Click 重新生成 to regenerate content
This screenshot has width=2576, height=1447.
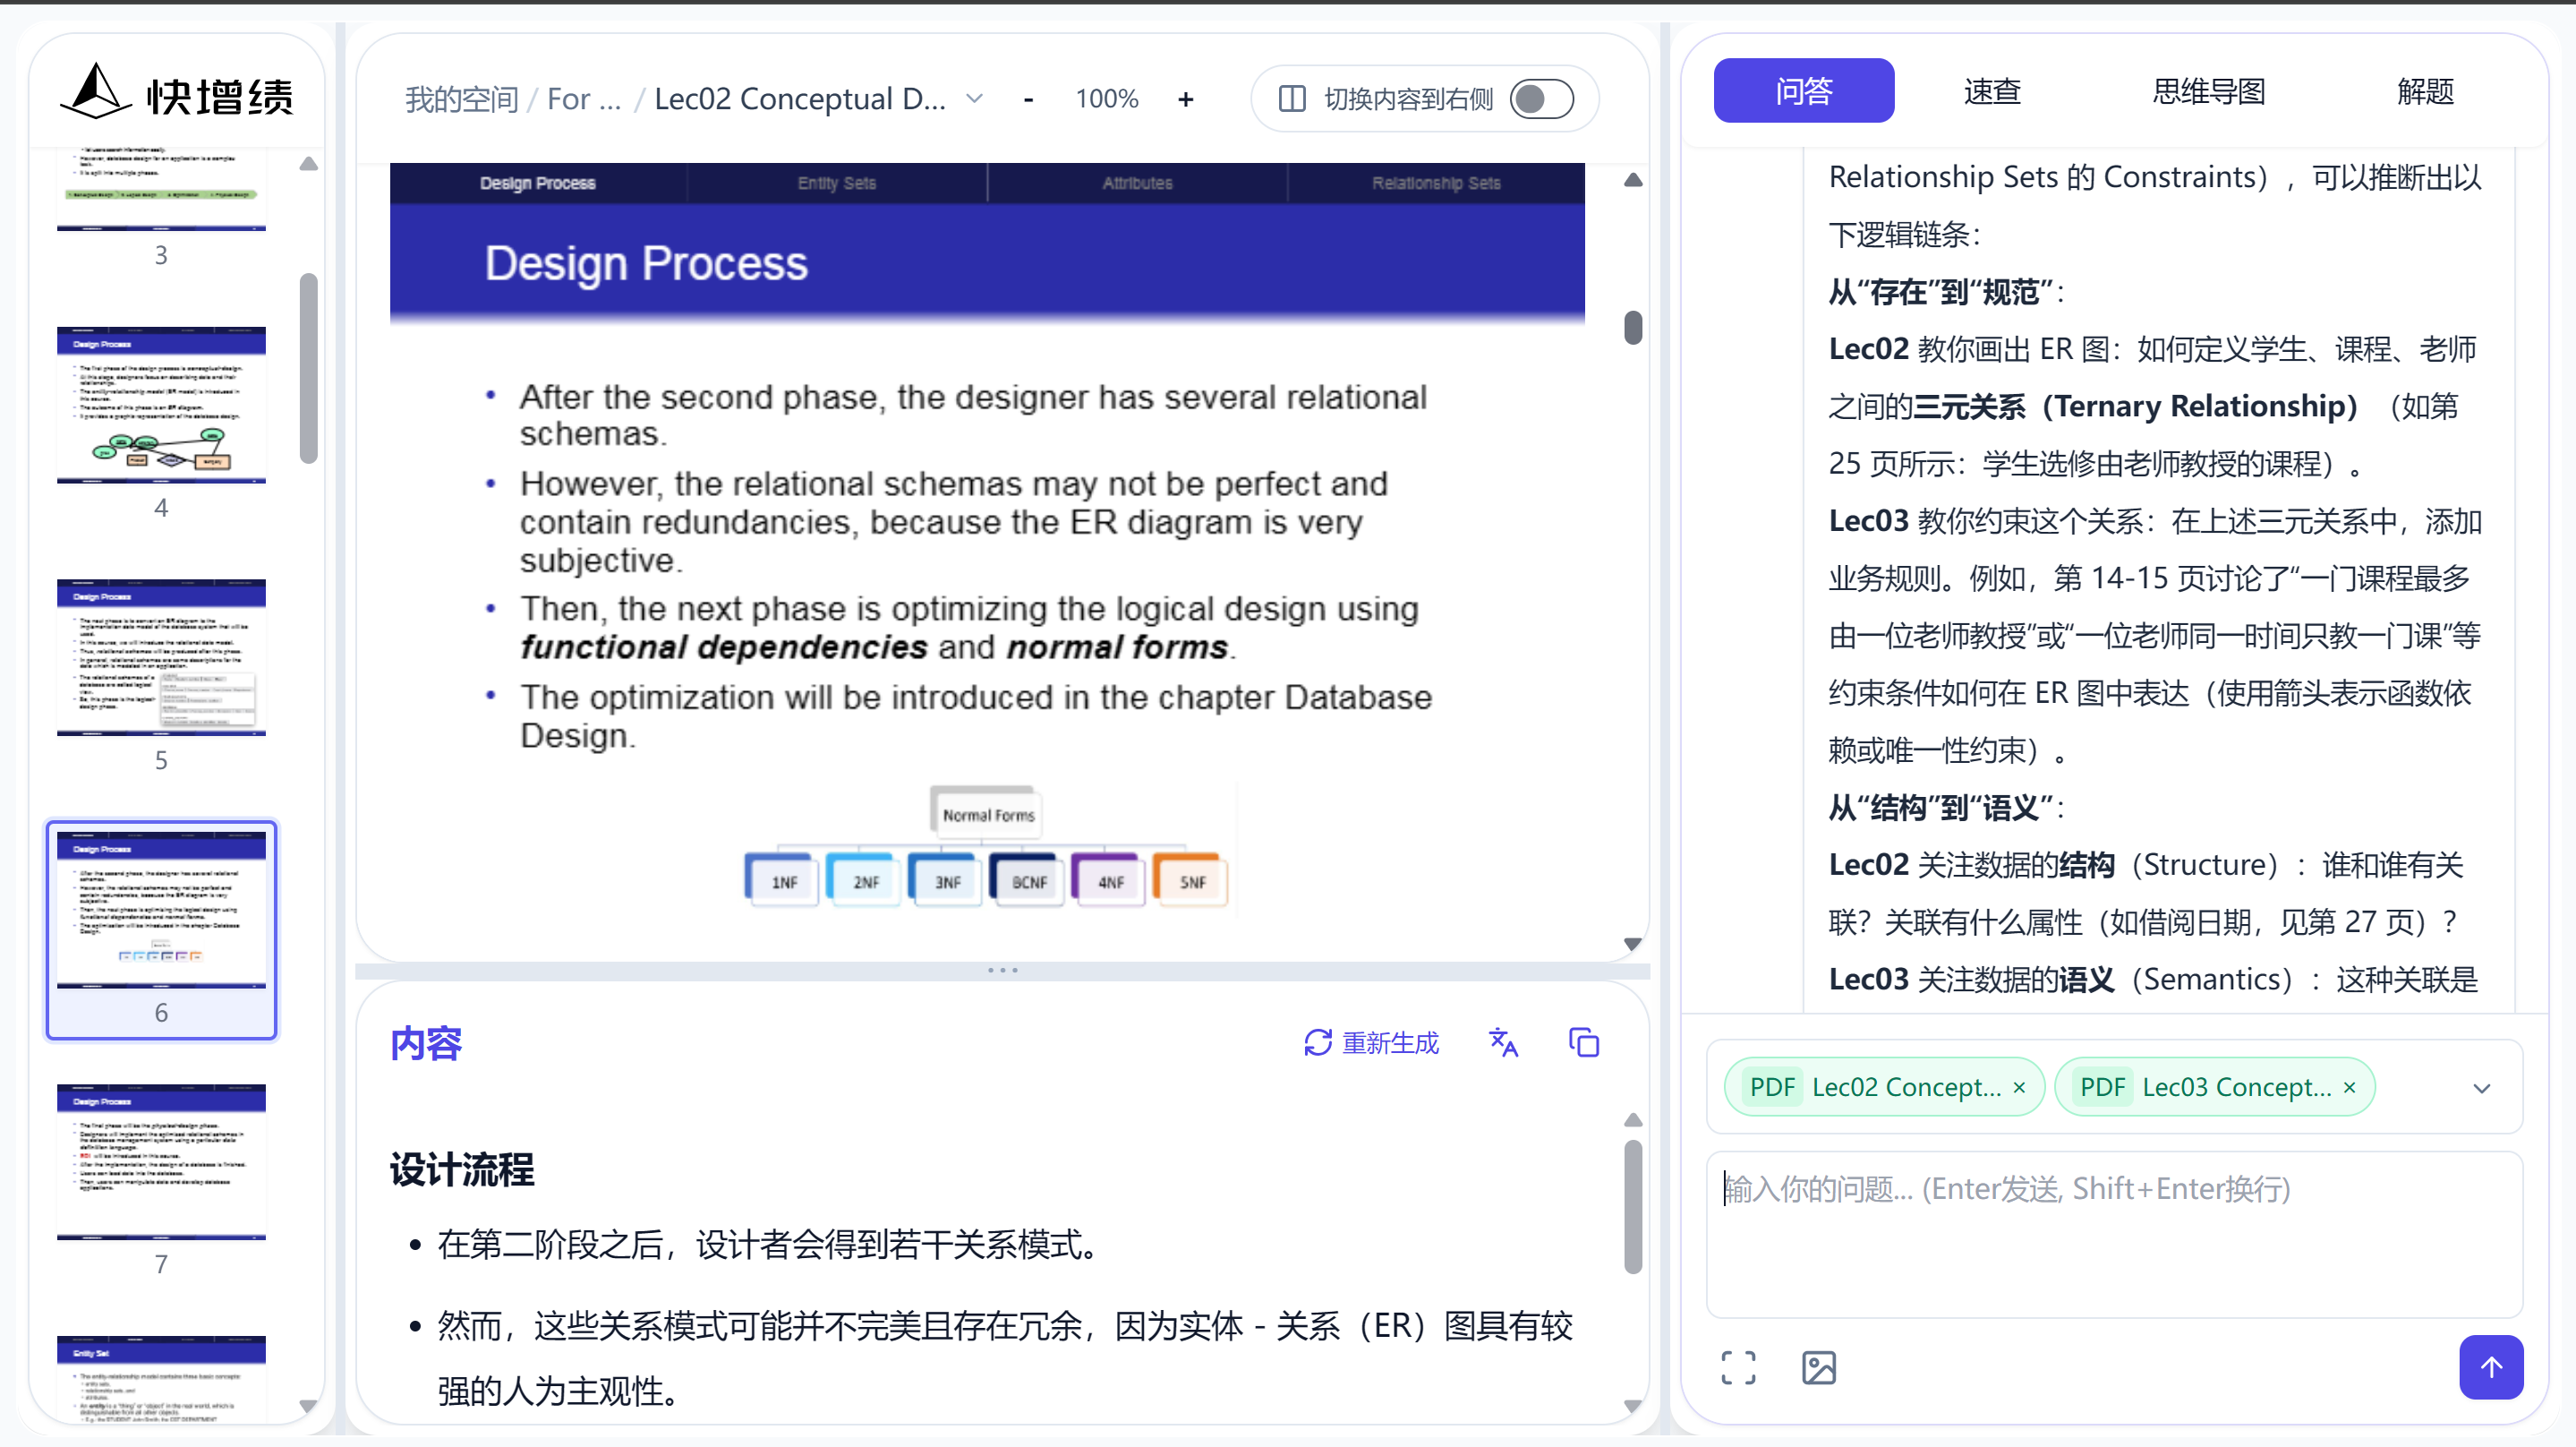tap(1371, 1043)
